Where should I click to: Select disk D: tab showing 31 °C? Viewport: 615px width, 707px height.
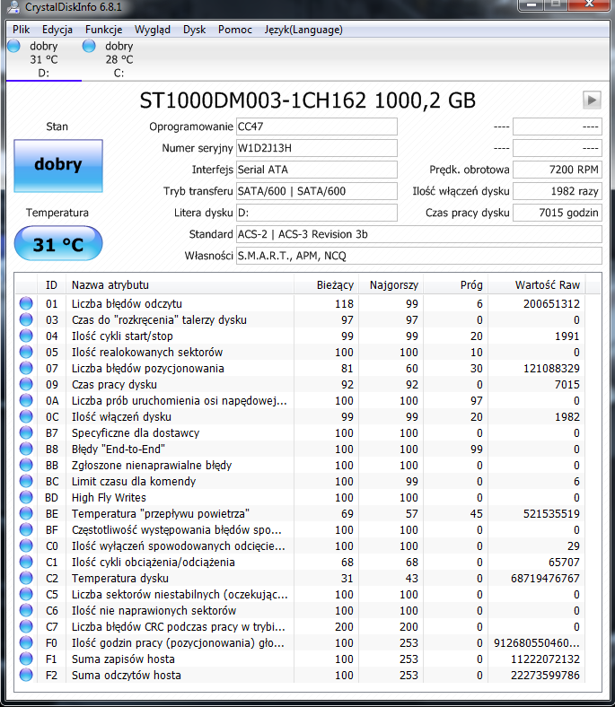(x=44, y=59)
